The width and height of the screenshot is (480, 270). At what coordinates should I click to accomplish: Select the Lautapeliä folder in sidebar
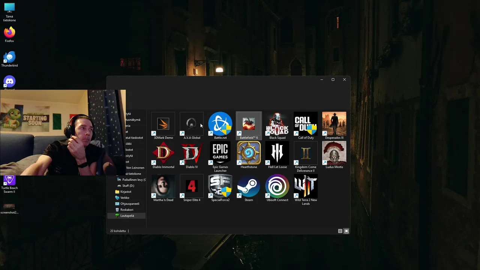tap(126, 216)
